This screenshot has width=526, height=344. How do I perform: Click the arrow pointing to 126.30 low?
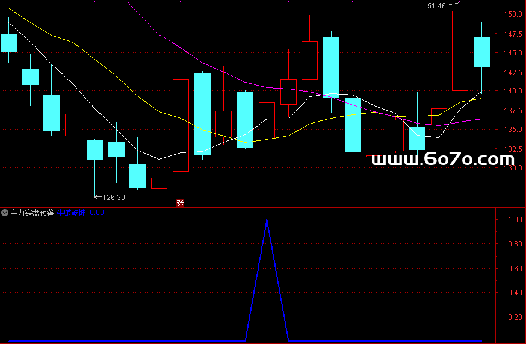98,196
